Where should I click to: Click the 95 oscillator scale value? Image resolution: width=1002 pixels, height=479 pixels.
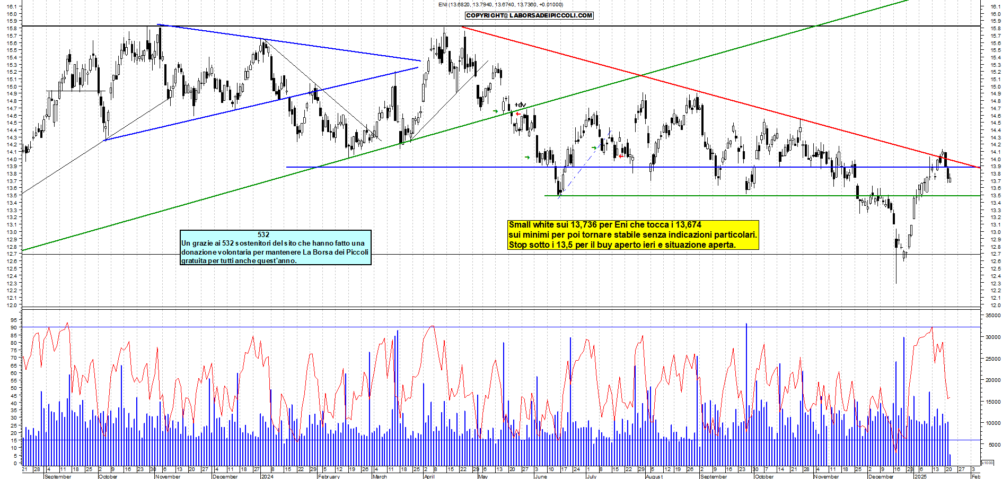pos(14,320)
